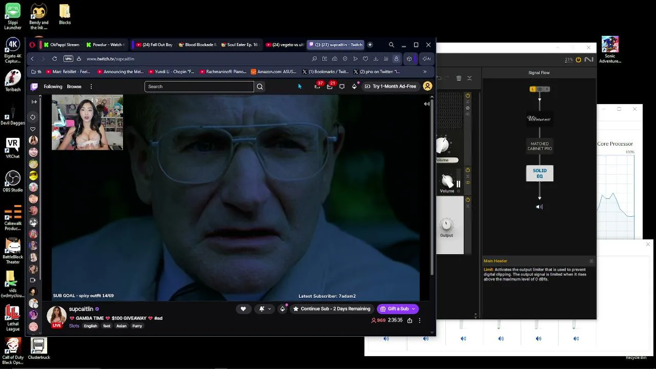Open the Blocks folder on desktop
The image size is (656, 369).
click(65, 15)
